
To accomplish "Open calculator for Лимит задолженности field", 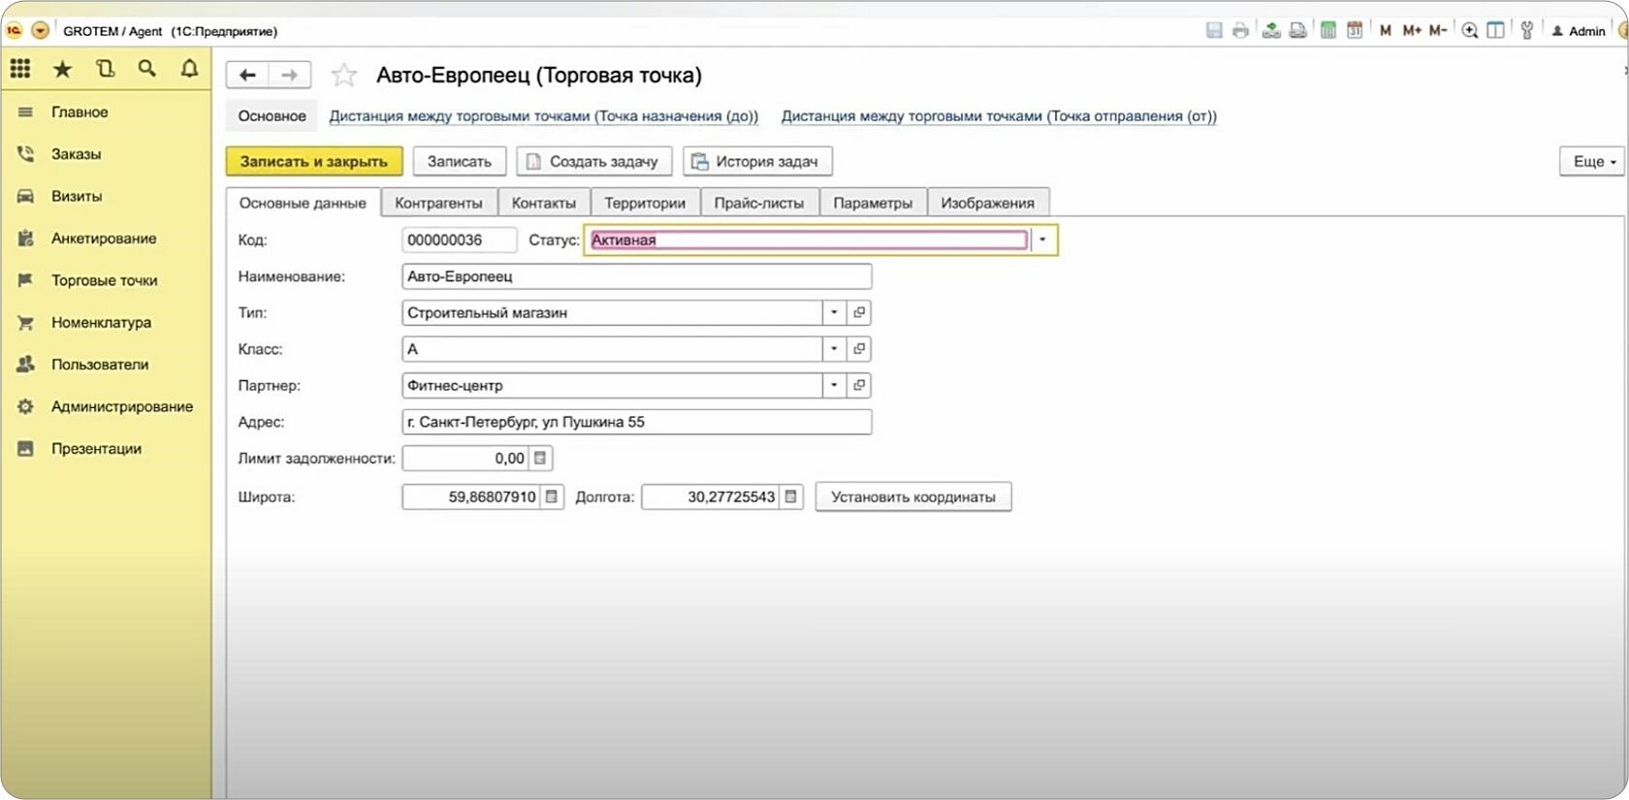I will pyautogui.click(x=540, y=458).
